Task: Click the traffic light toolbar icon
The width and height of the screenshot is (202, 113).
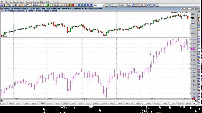Action: (4, 5)
